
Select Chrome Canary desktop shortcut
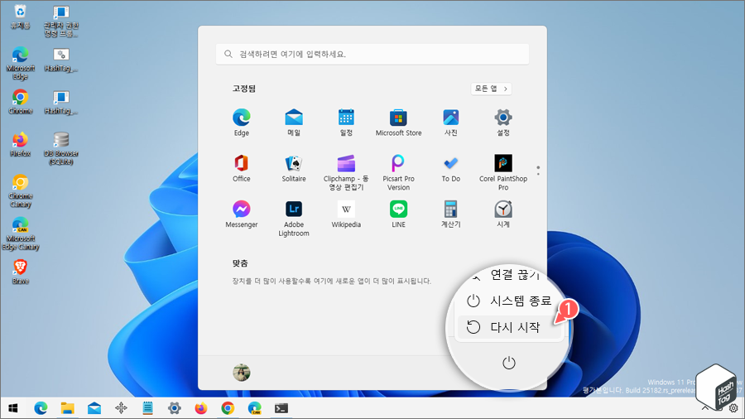point(20,191)
